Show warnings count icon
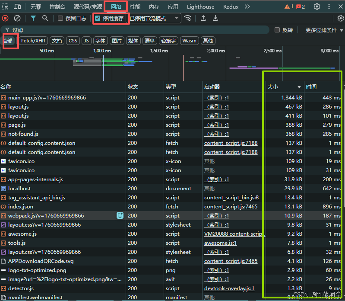The width and height of the screenshot is (345, 301). [x=289, y=6]
